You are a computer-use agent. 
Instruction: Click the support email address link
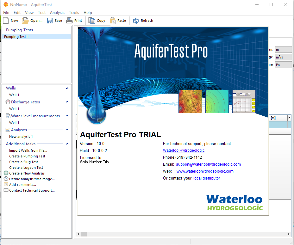point(208,164)
